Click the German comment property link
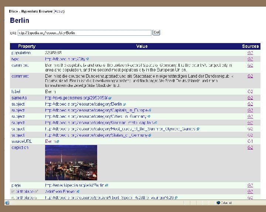This screenshot has height=212, width=266. click(x=20, y=76)
